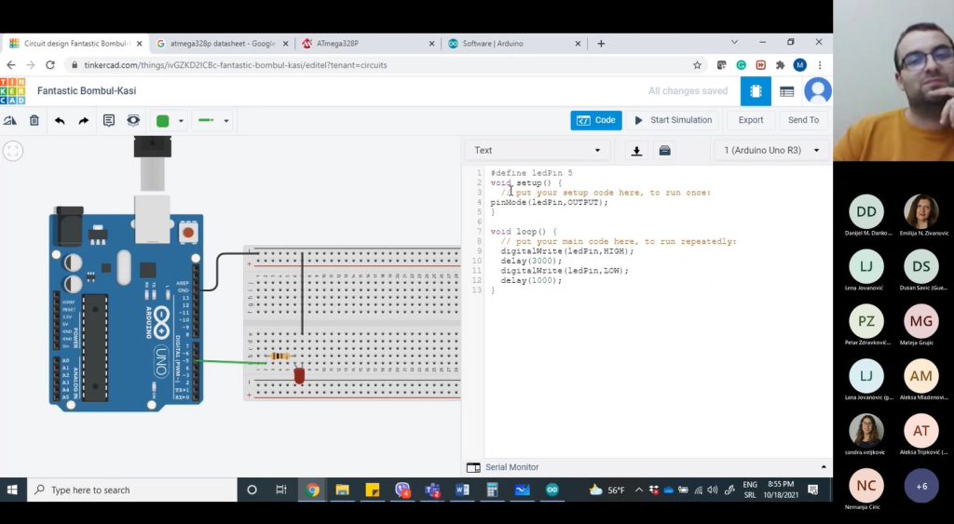Toggle notes visibility eye icon

[x=133, y=120]
